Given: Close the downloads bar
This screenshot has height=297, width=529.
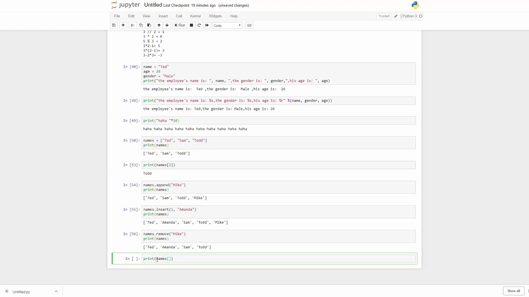Looking at the screenshot, I should click(x=527, y=291).
